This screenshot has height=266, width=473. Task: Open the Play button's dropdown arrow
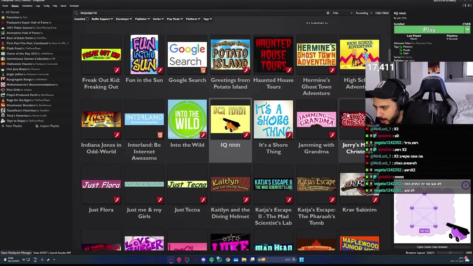[x=467, y=30]
